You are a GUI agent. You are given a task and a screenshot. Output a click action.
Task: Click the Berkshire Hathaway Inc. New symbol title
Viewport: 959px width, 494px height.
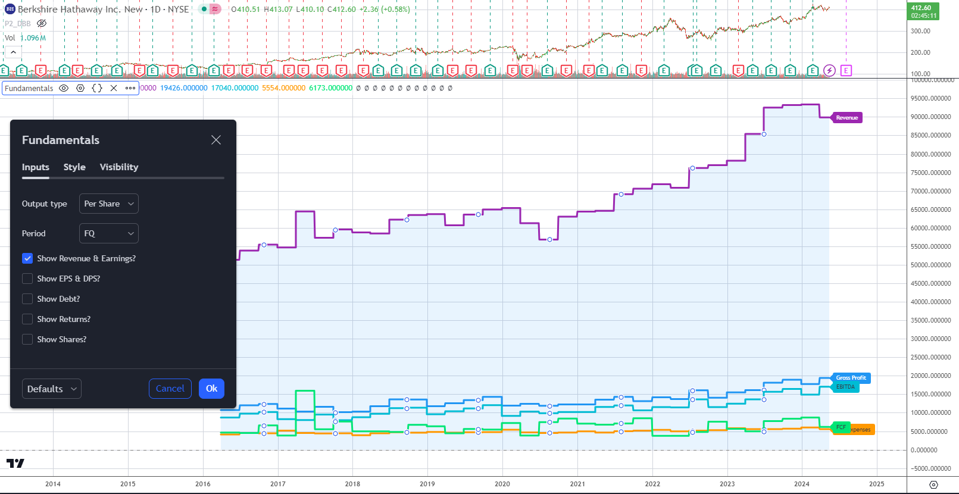pos(80,9)
